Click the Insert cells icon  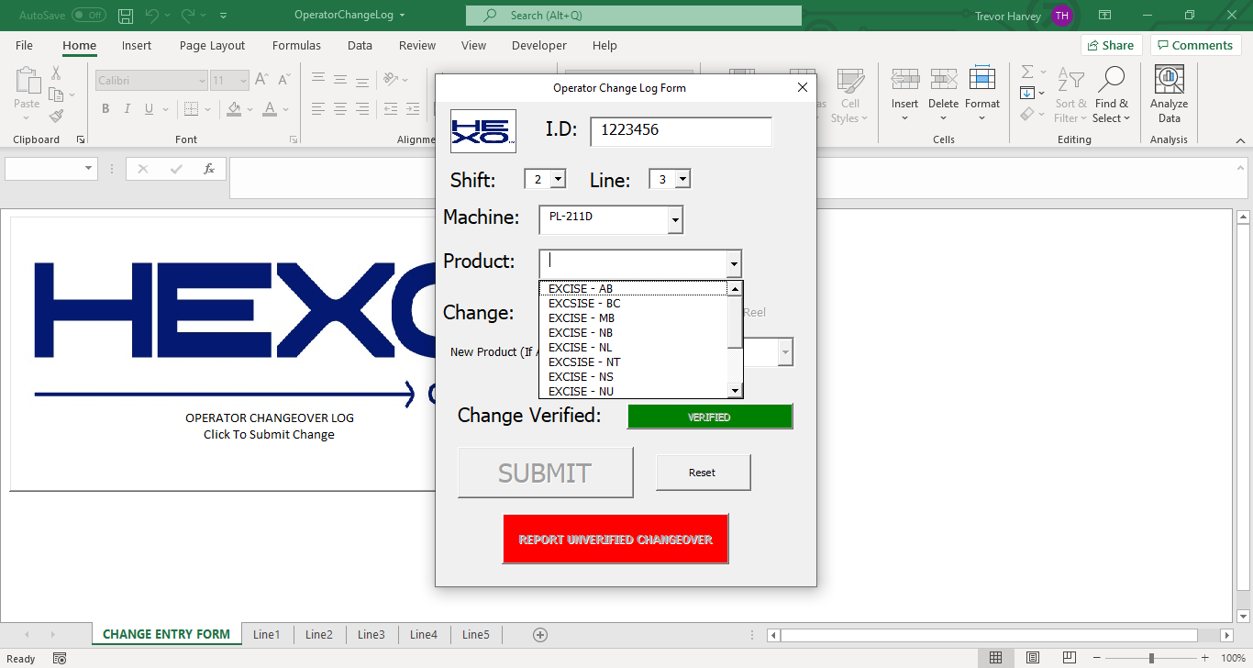pos(904,80)
